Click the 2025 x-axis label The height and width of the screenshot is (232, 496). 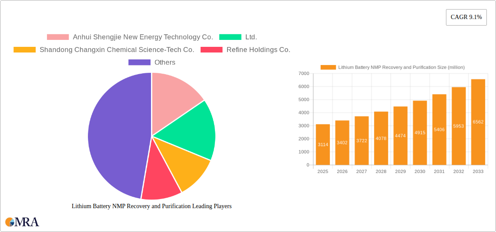[323, 172]
